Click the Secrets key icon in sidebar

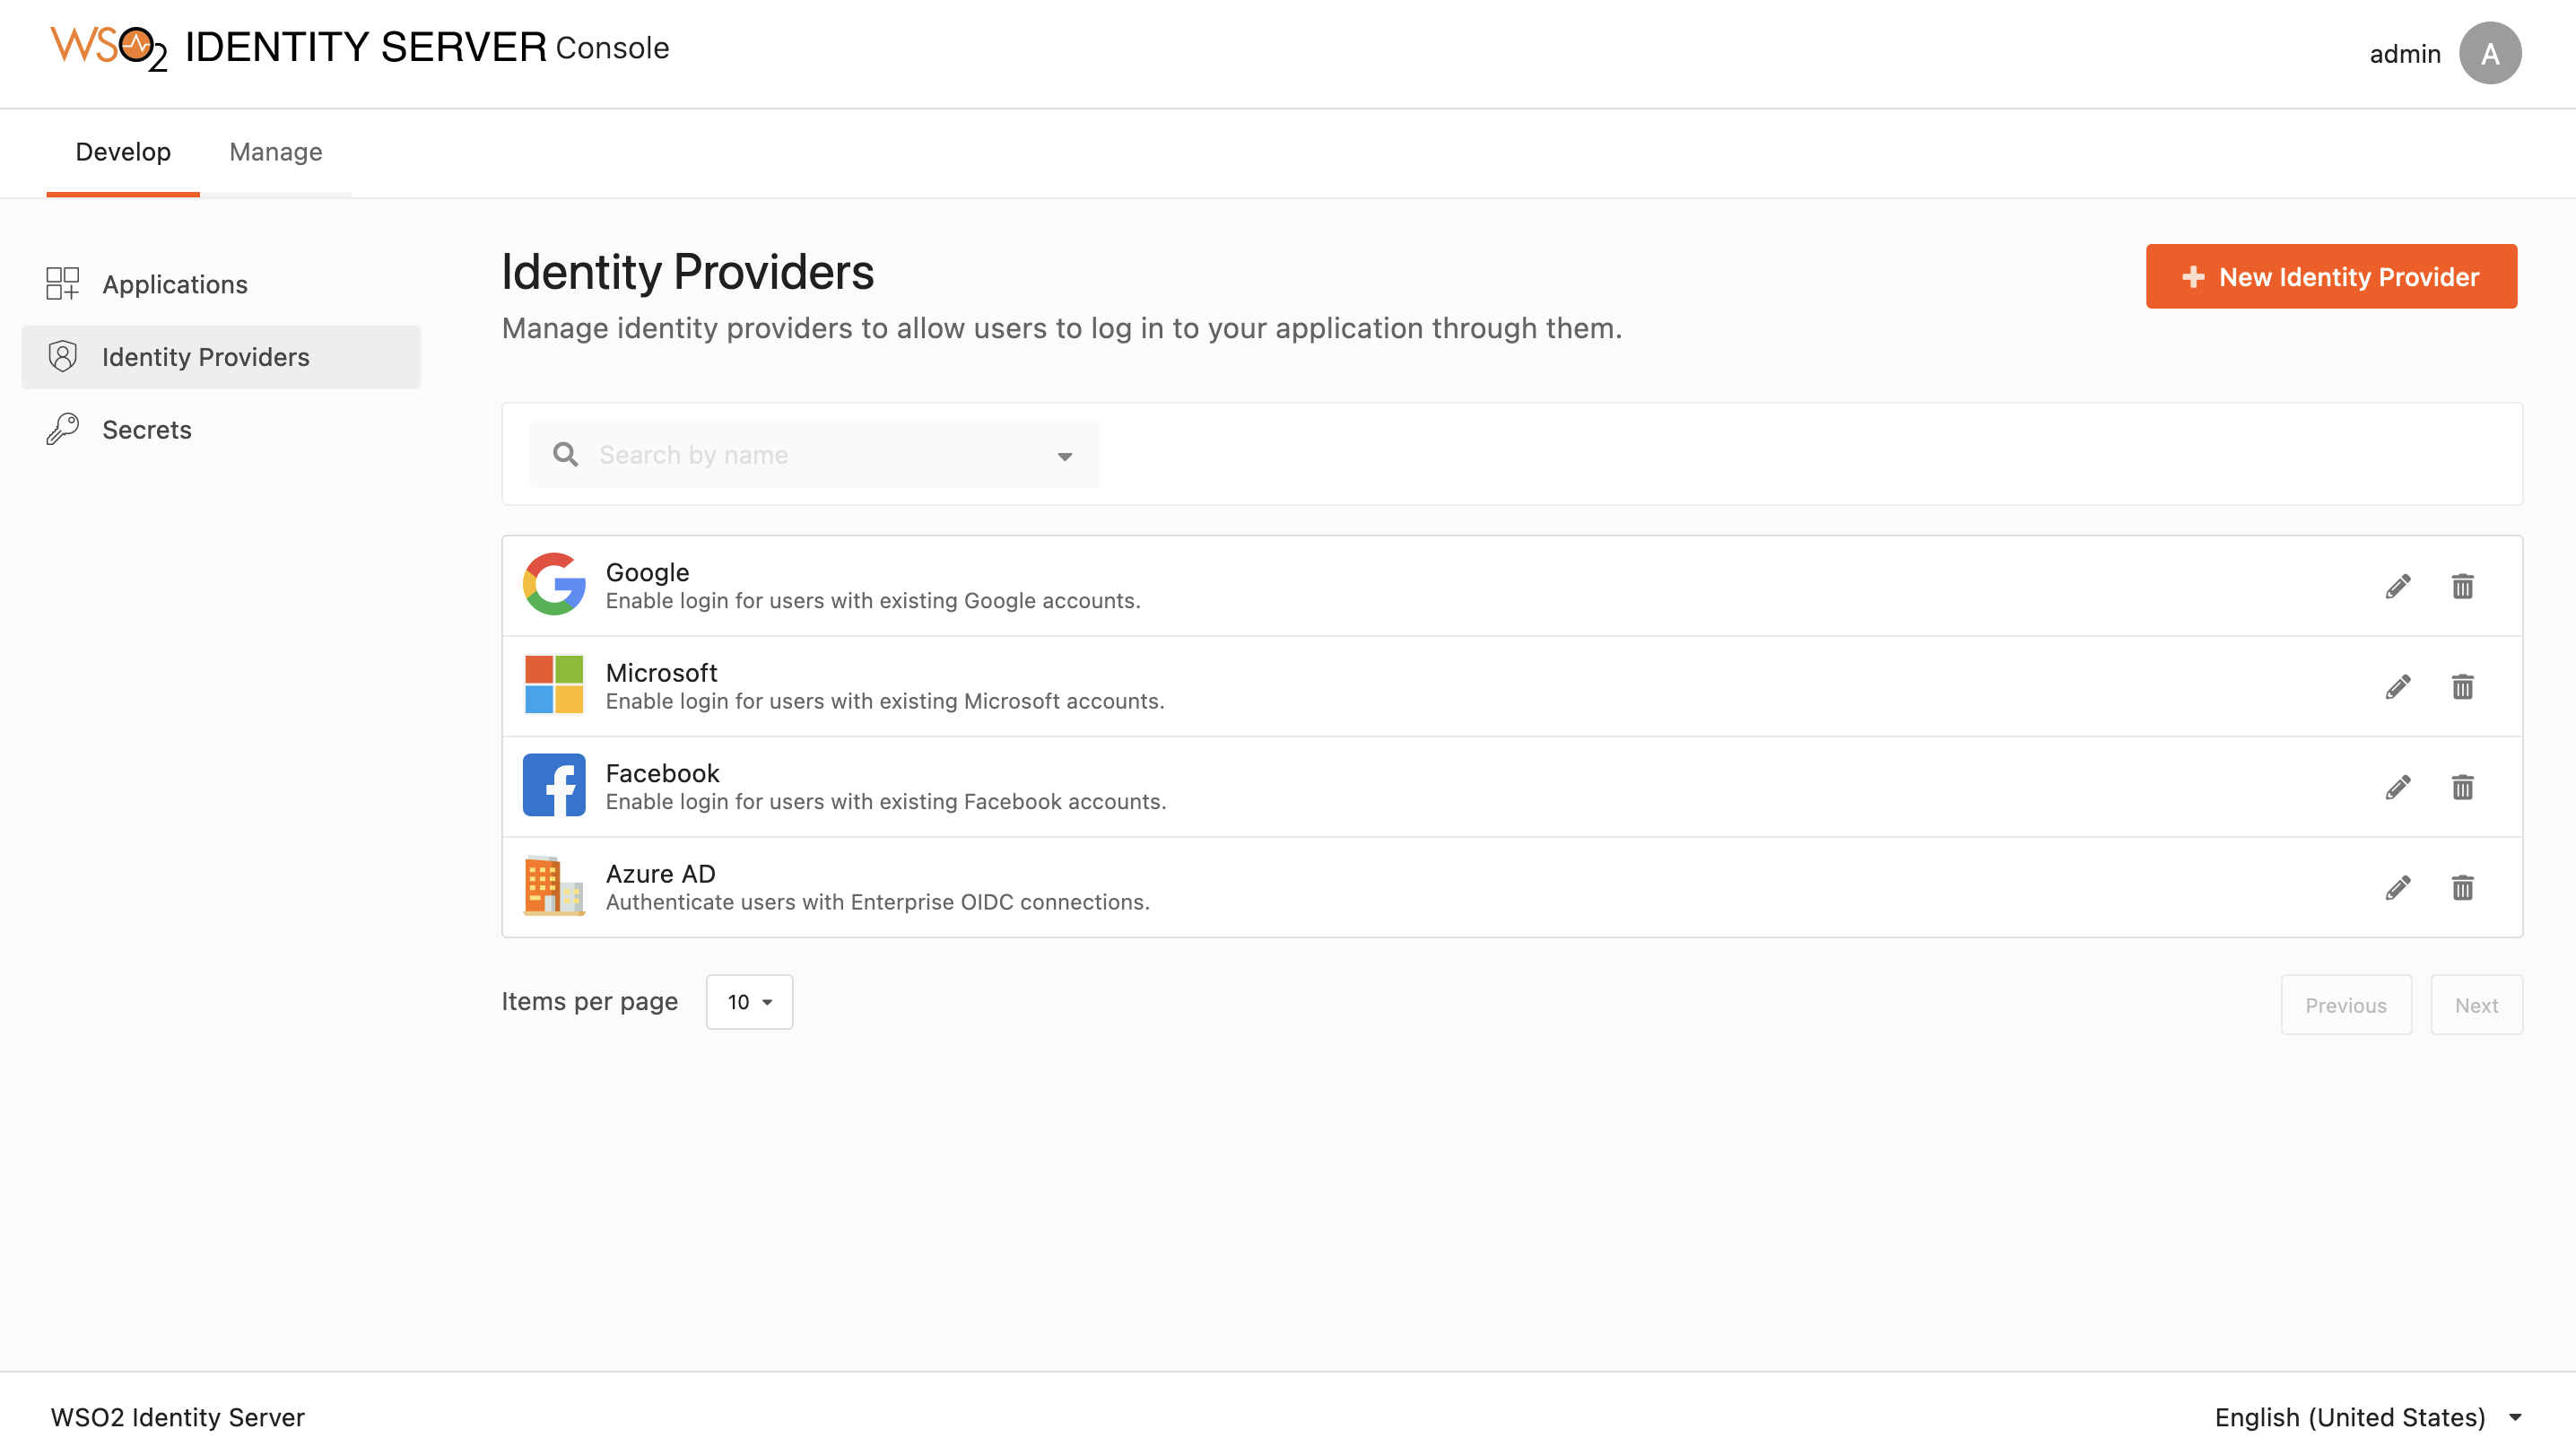pos(62,428)
